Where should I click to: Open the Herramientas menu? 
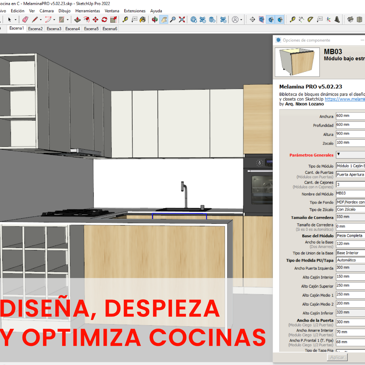88,11
